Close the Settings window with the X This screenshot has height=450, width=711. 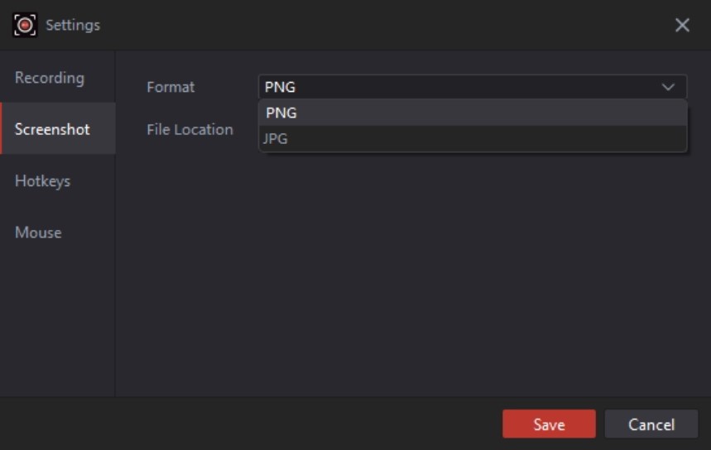pos(682,25)
